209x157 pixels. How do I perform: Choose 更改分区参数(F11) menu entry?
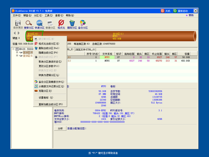[50, 66]
